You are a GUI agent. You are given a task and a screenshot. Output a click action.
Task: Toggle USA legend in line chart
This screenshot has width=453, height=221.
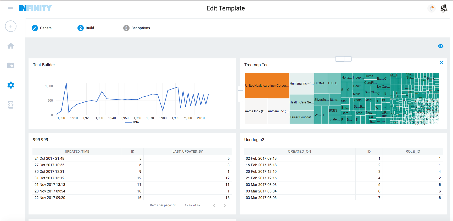132,122
